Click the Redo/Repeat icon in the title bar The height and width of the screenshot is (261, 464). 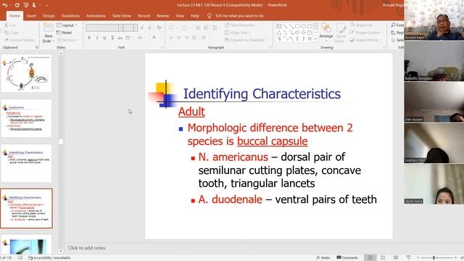(17, 5)
